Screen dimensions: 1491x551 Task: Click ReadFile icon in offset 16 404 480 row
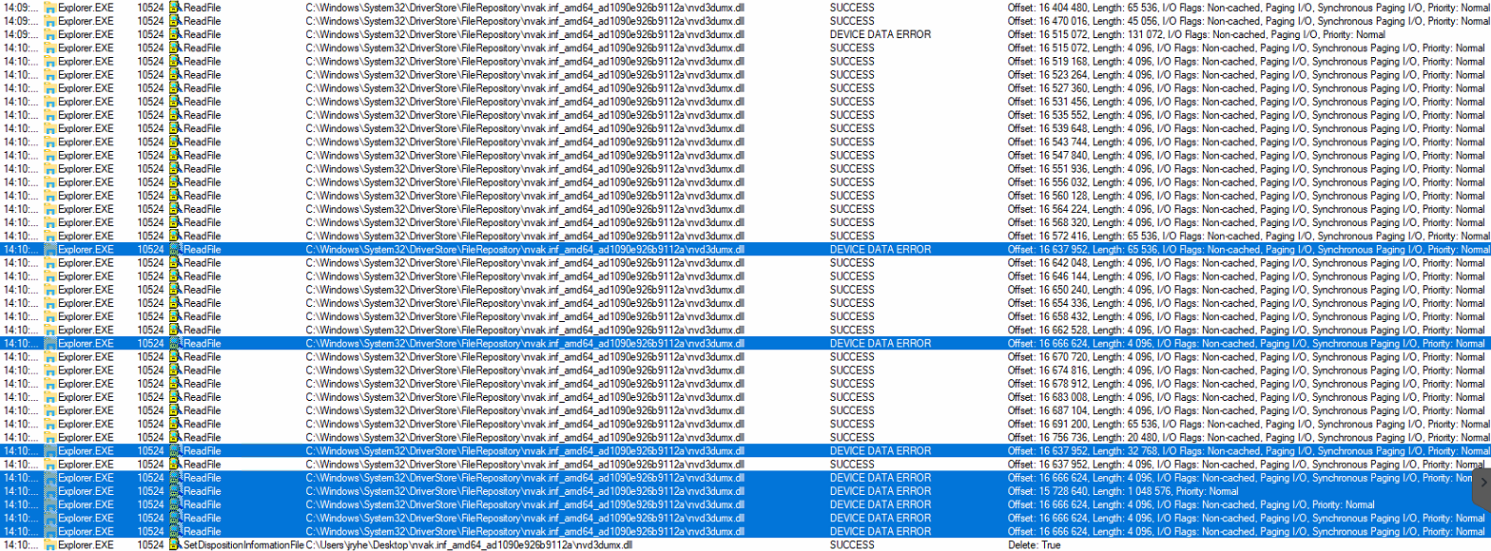[x=175, y=8]
